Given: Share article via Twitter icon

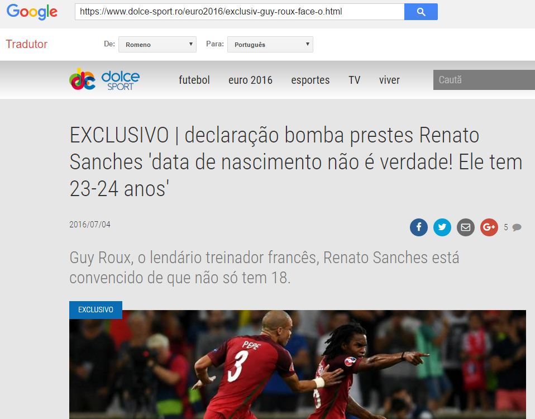Looking at the screenshot, I should point(442,227).
